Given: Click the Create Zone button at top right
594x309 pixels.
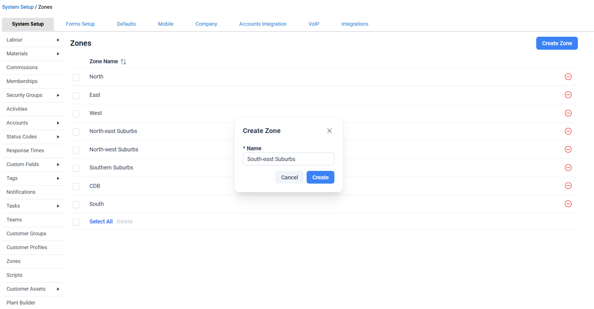Looking at the screenshot, I should [x=557, y=43].
